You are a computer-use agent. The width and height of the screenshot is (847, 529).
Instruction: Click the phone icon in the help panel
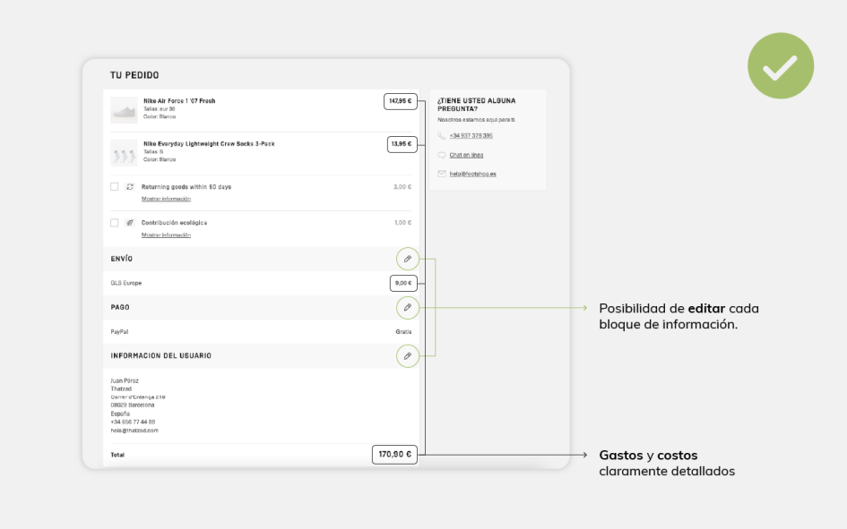click(440, 135)
